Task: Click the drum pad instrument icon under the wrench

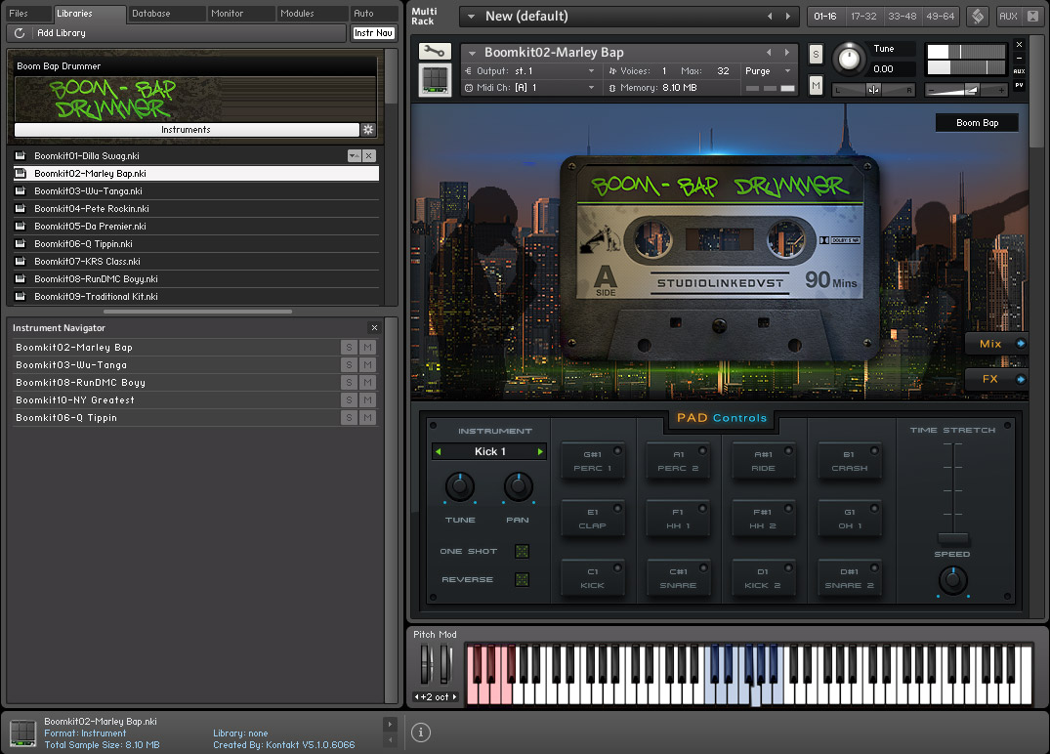Action: click(435, 80)
